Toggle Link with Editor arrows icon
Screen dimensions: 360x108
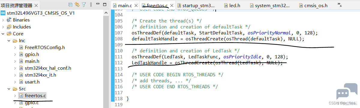(x=77, y=5)
